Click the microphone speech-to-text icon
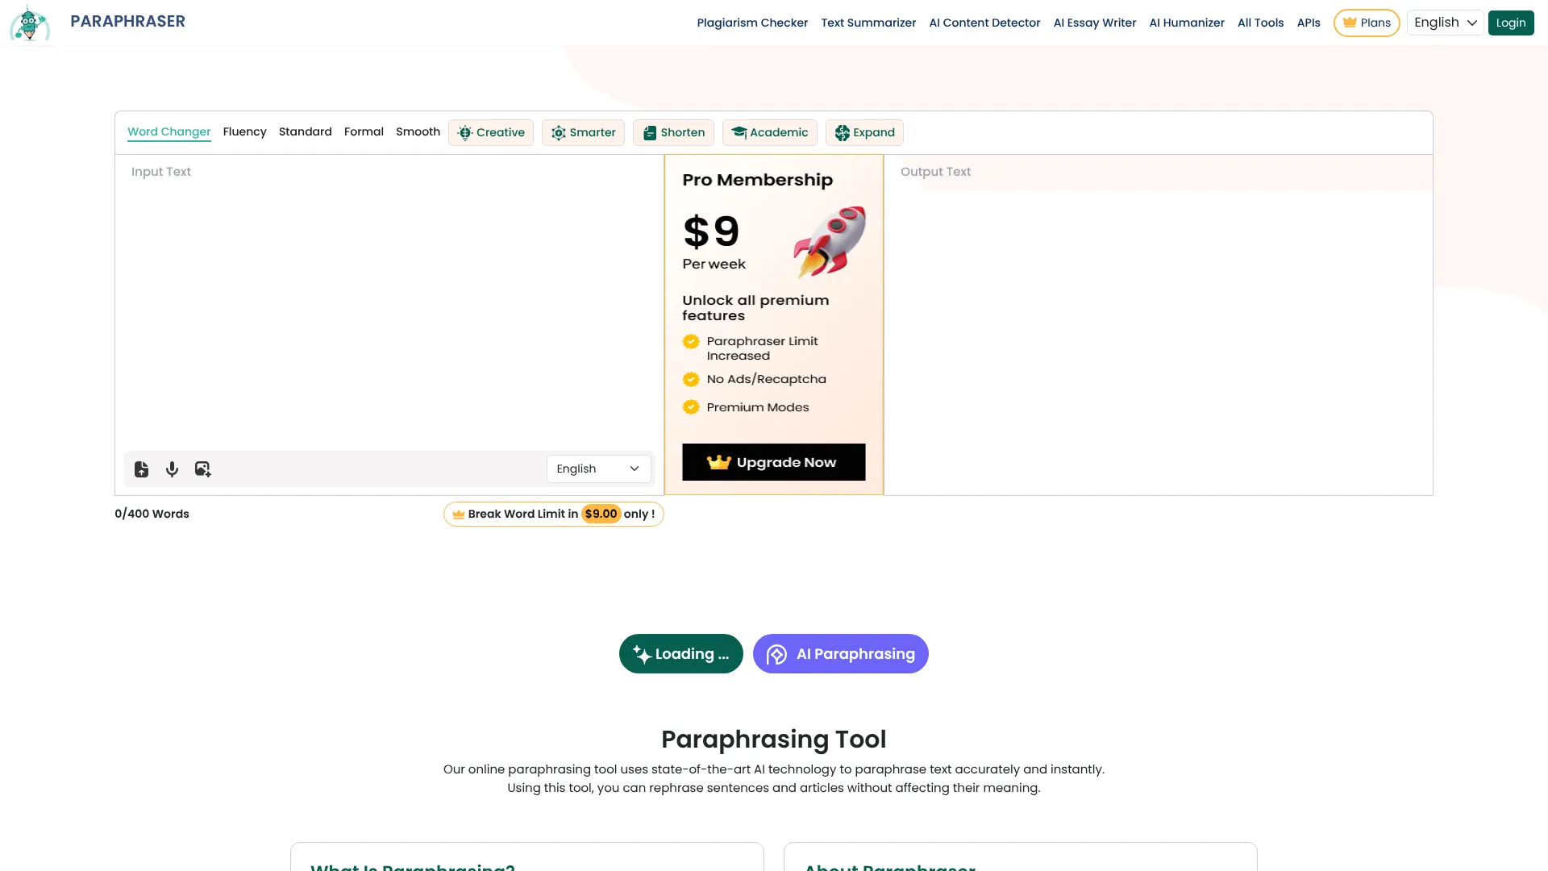The image size is (1548, 871). click(x=172, y=469)
